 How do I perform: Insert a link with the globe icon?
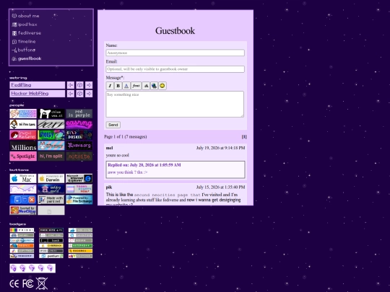coord(155,86)
